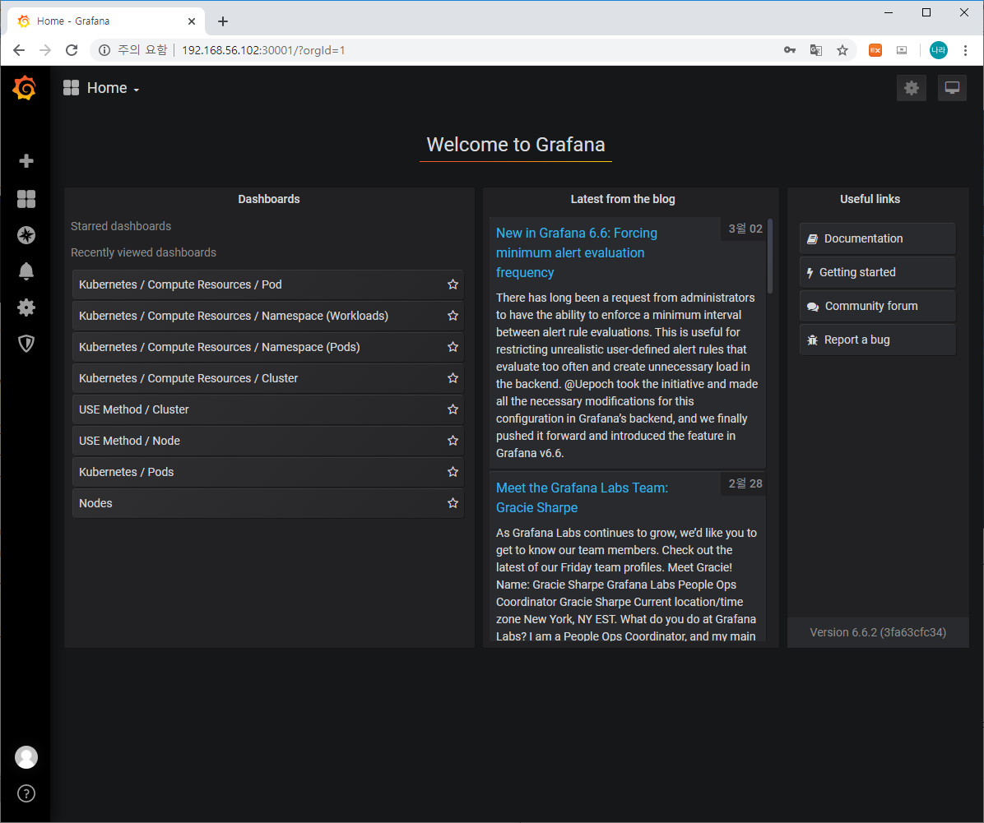Image resolution: width=984 pixels, height=823 pixels.
Task: Select the Home - Grafana browser tab
Action: (x=107, y=21)
